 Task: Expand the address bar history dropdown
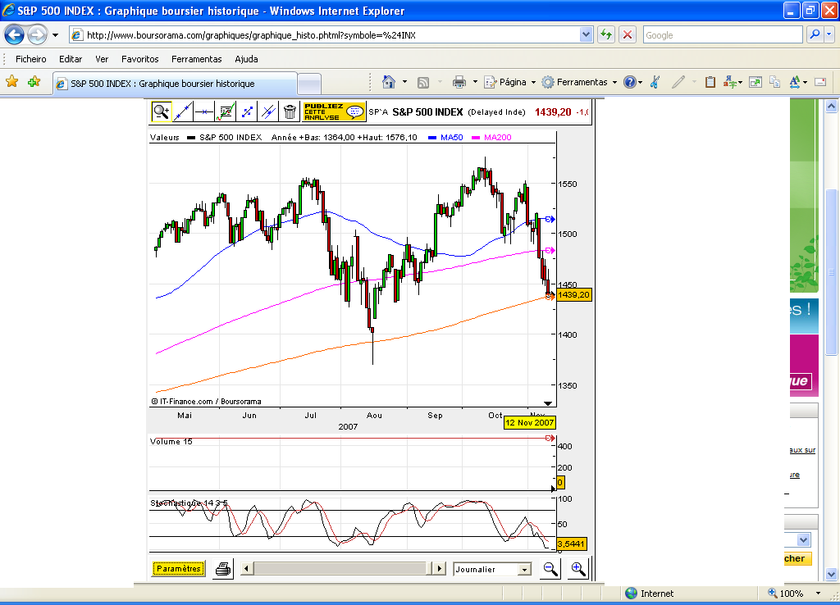[x=585, y=35]
